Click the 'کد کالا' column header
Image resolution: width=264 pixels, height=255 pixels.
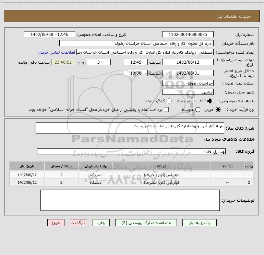227,166
